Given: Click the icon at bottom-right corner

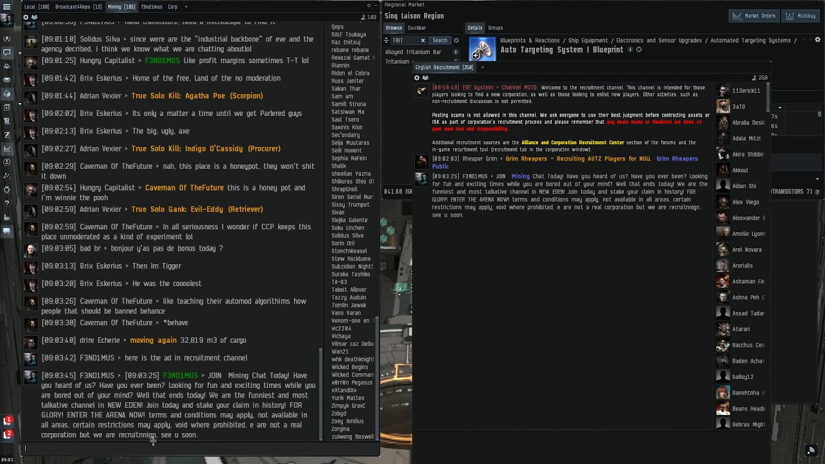Looking at the screenshot, I should 811,450.
